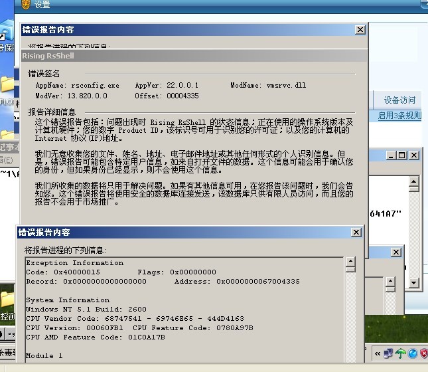
Task: Close the window behind showing 641A7 text
Action: point(414,155)
